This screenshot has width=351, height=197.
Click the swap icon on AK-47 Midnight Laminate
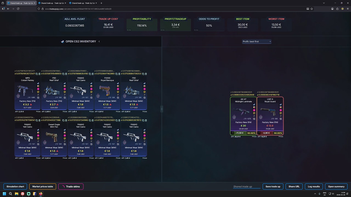254,119
